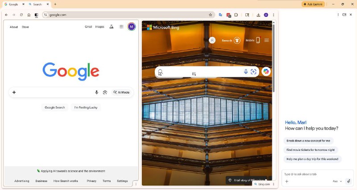Open the Images link

100,27
